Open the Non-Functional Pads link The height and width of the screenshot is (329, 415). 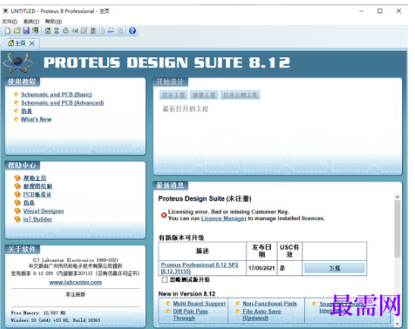[269, 303]
